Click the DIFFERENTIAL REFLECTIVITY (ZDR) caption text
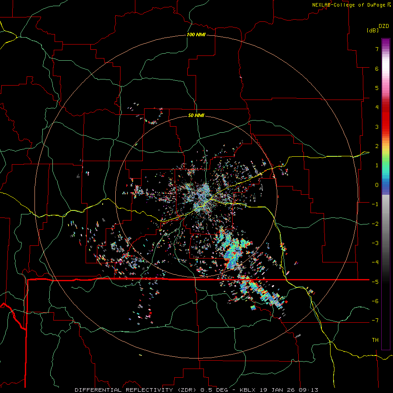 pos(136,390)
